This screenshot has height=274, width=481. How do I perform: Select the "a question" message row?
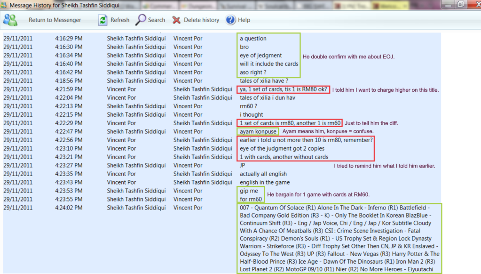pyautogui.click(x=253, y=39)
